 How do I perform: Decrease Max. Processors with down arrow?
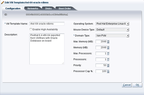[x=108, y=54]
